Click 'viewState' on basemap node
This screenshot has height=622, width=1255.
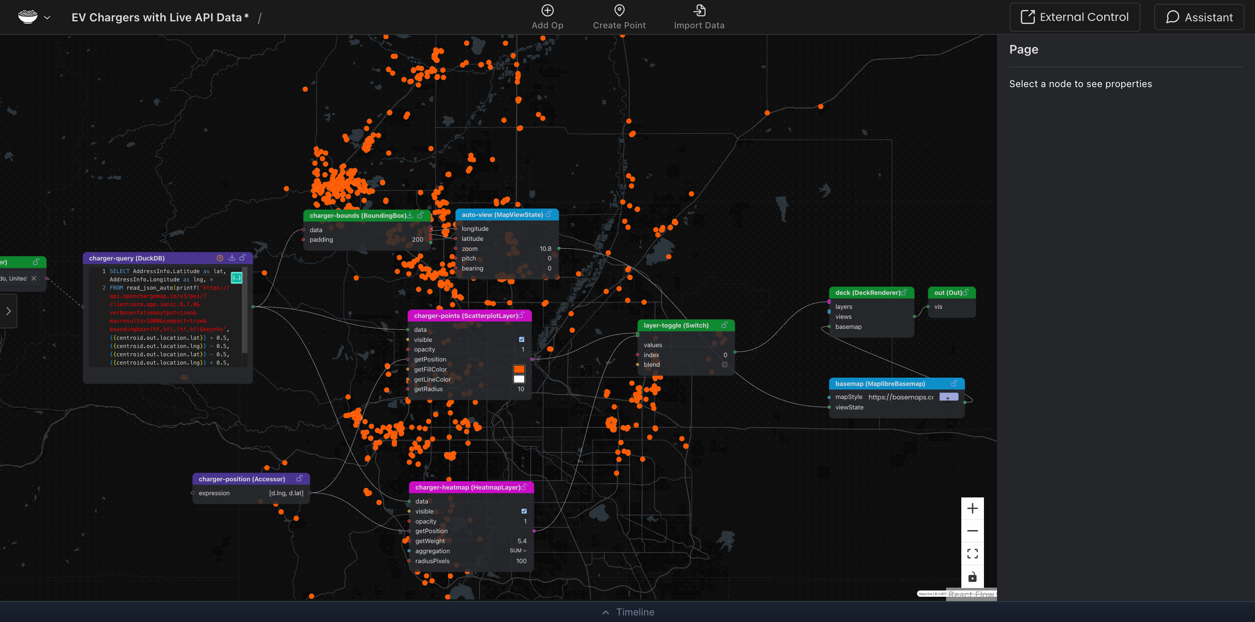click(x=849, y=407)
